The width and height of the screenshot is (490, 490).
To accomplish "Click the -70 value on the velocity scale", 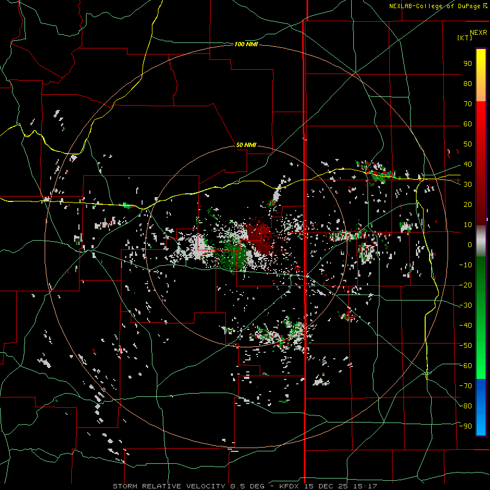I will click(465, 386).
